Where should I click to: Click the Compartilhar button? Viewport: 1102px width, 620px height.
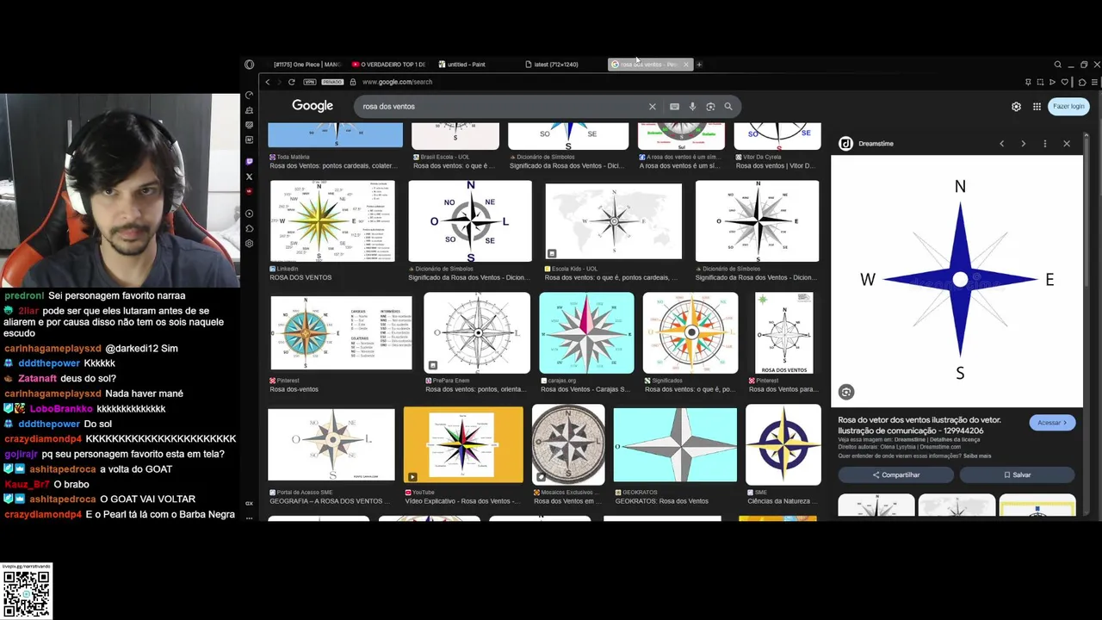tap(896, 475)
